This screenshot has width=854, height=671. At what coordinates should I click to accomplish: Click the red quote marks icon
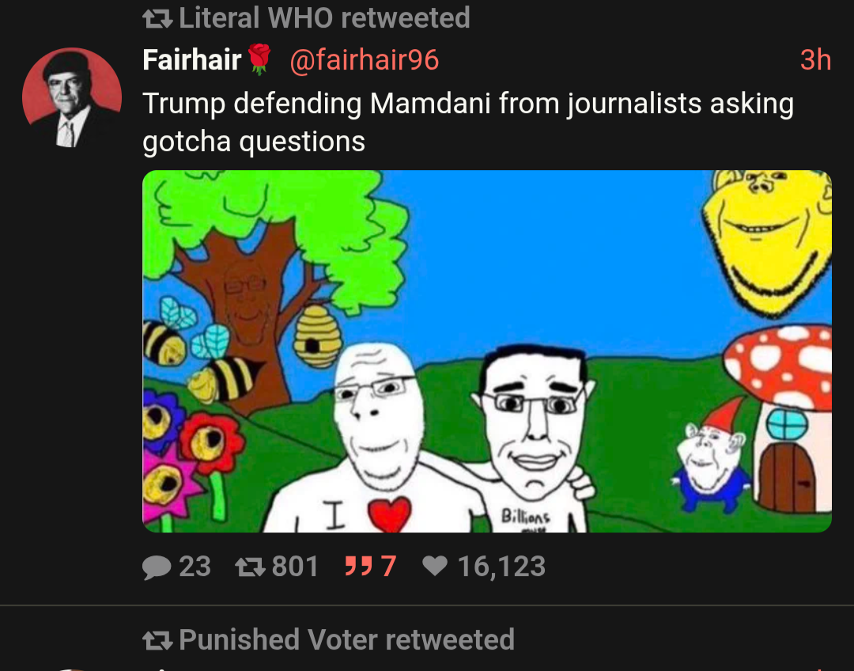pyautogui.click(x=357, y=567)
